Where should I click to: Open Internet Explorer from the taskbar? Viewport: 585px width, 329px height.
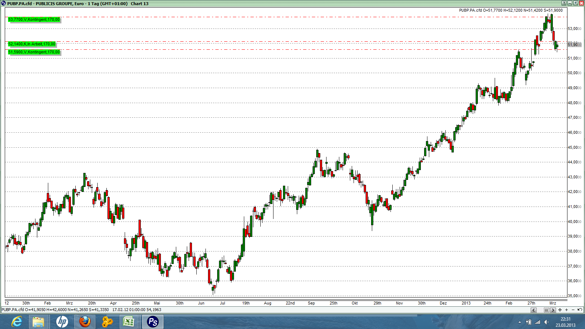tap(17, 322)
